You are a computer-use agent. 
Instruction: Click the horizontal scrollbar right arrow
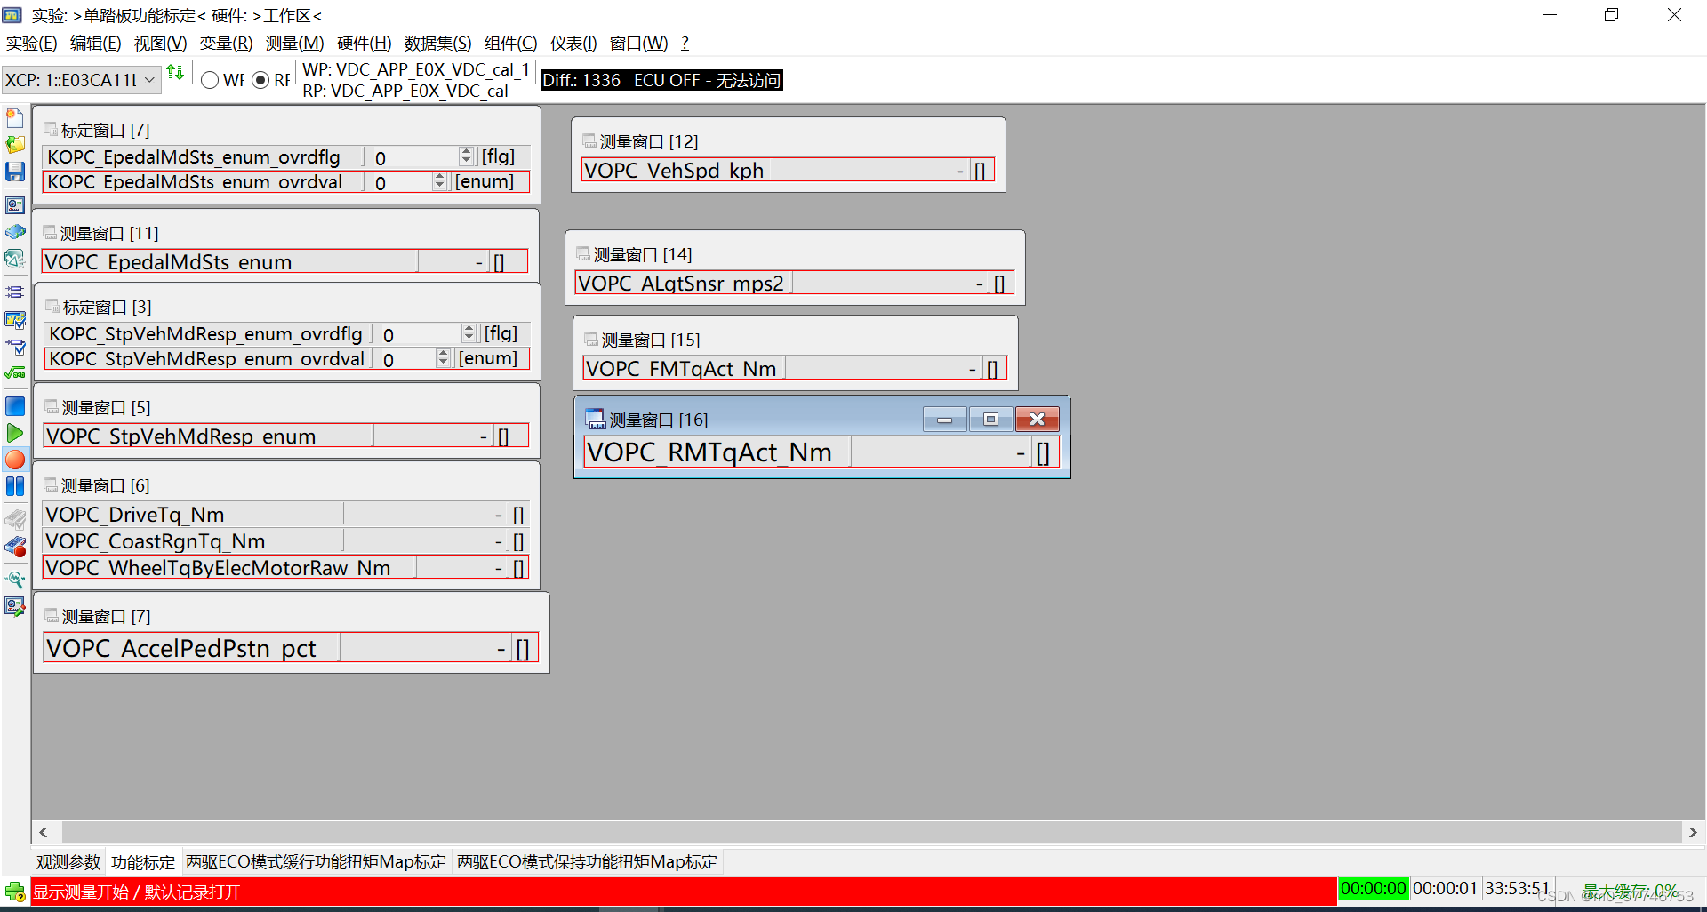click(x=1692, y=832)
